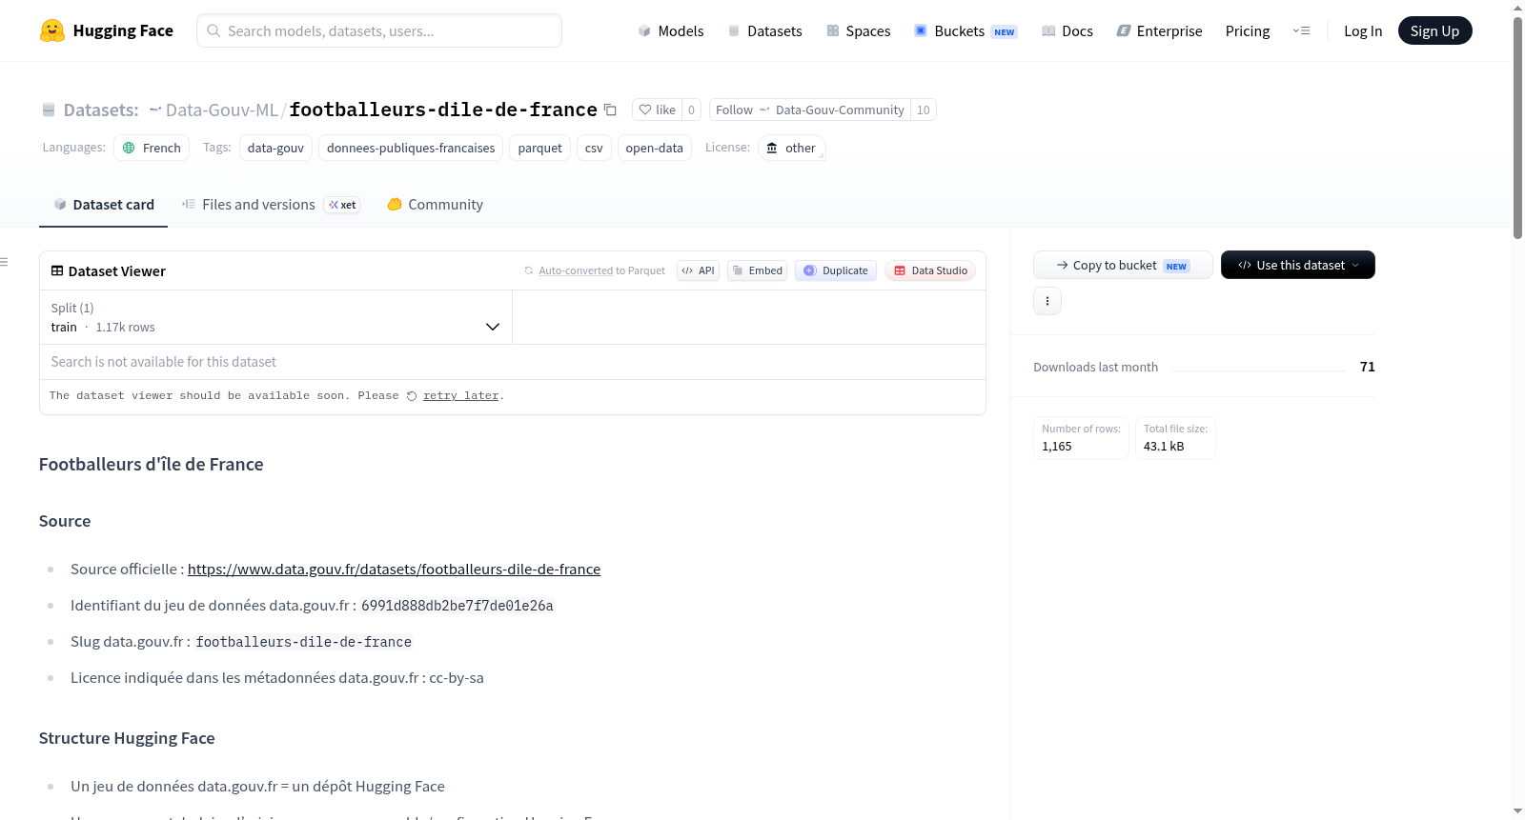View the Pricing page

click(x=1248, y=31)
